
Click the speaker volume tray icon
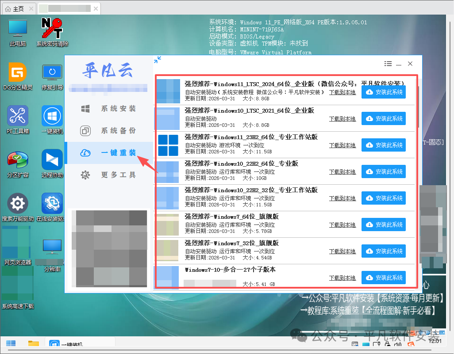398,344
